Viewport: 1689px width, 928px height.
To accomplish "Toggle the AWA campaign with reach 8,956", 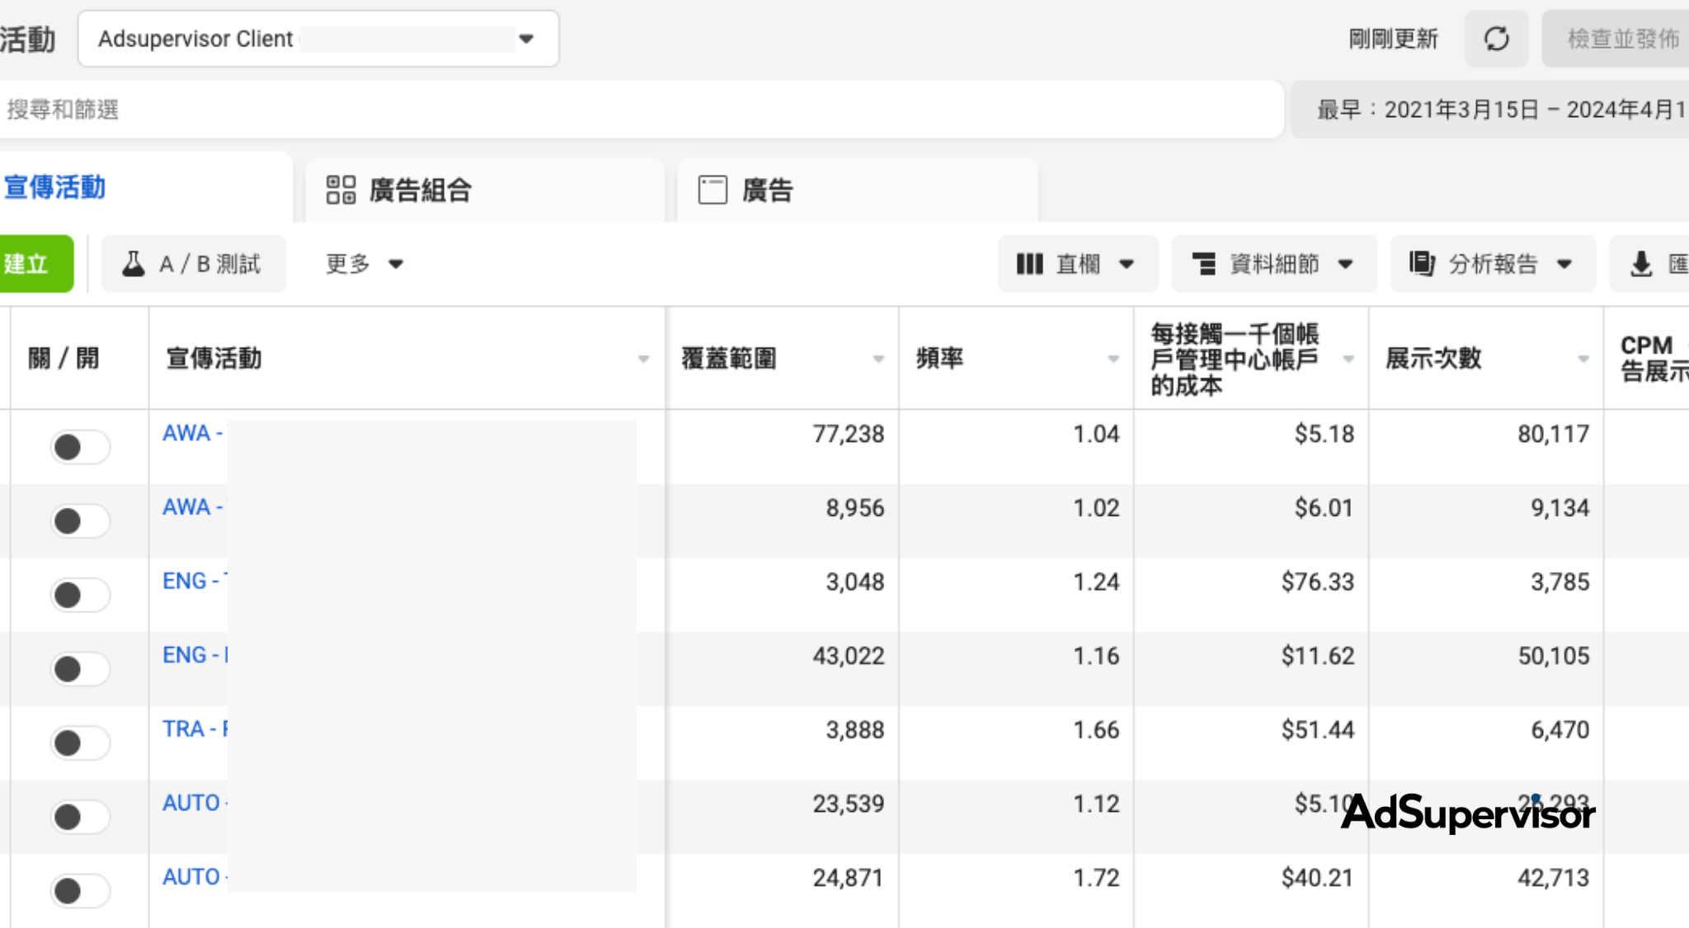I will [80, 521].
